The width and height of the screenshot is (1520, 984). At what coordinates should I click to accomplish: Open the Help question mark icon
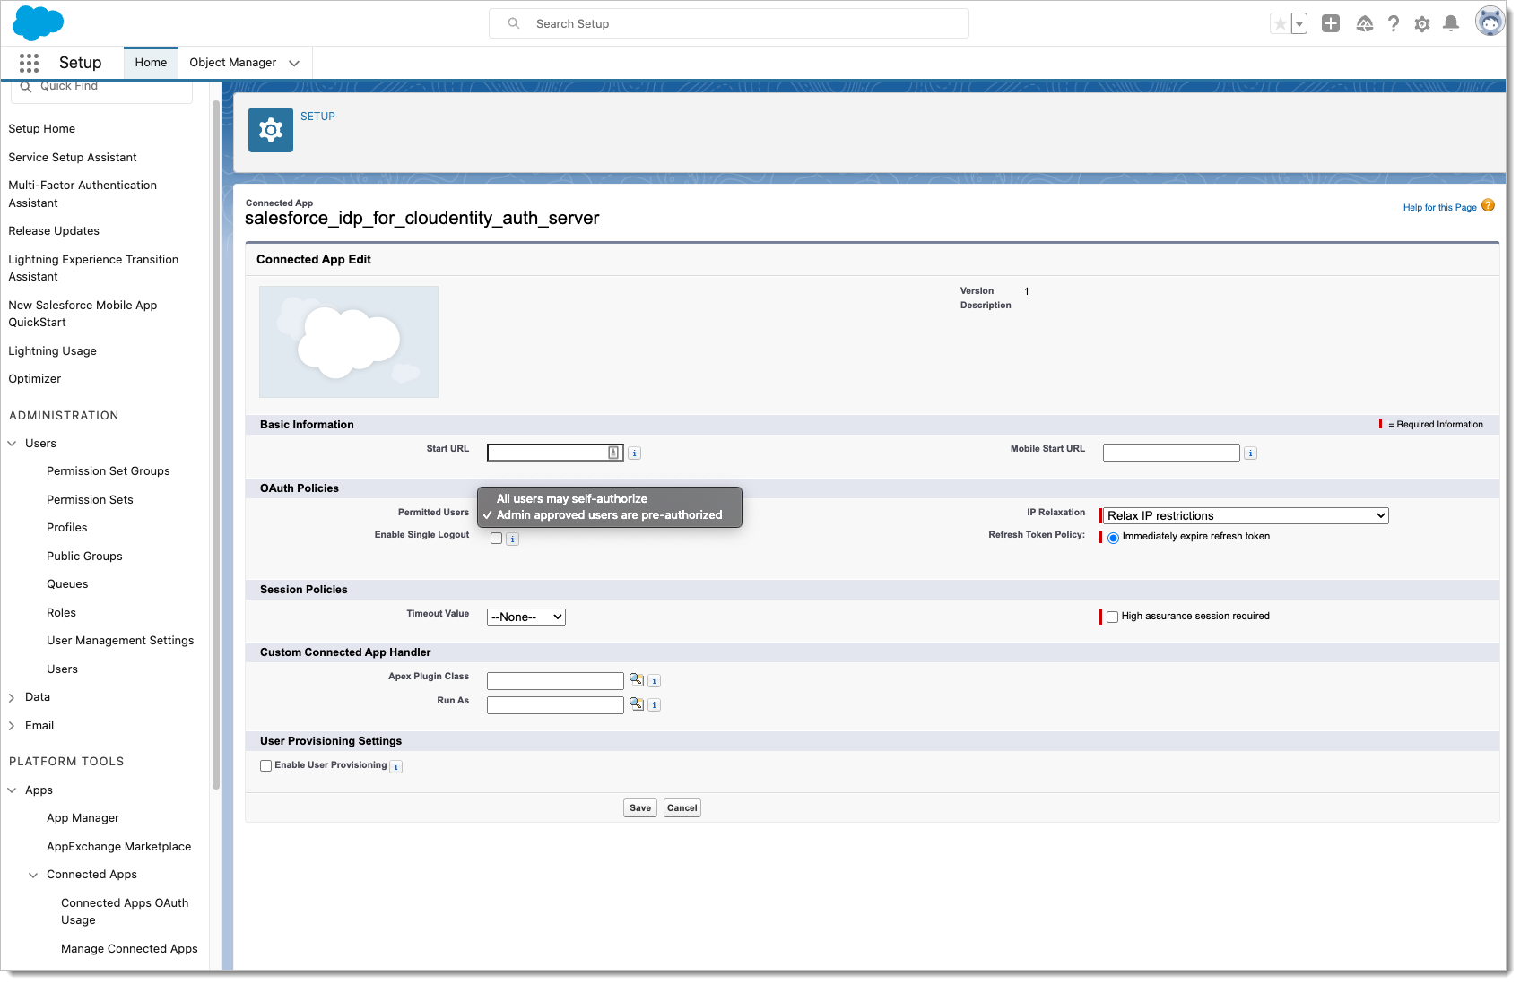(x=1394, y=24)
